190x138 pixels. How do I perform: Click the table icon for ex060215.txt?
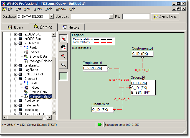tap(21, 34)
